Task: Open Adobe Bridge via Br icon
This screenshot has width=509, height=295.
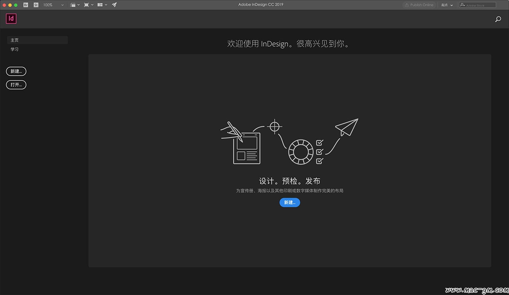Action: tap(26, 5)
